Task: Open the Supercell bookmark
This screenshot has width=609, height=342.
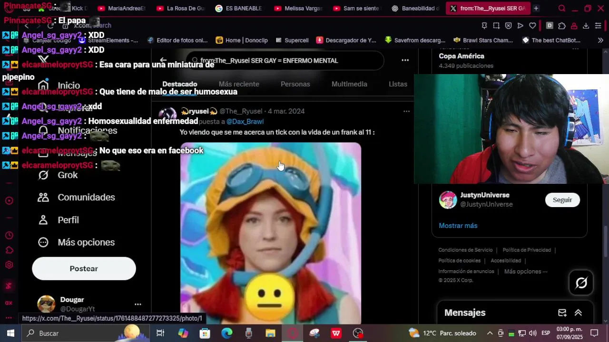Action: 292,40
